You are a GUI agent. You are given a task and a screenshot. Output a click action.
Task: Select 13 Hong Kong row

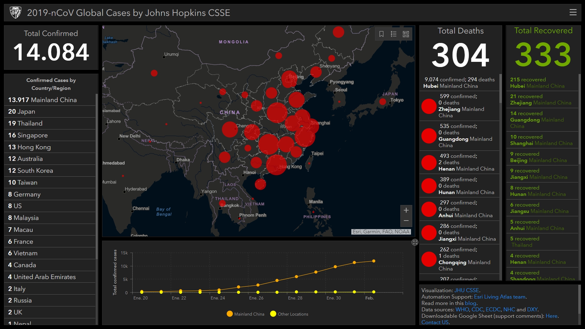tap(50, 147)
